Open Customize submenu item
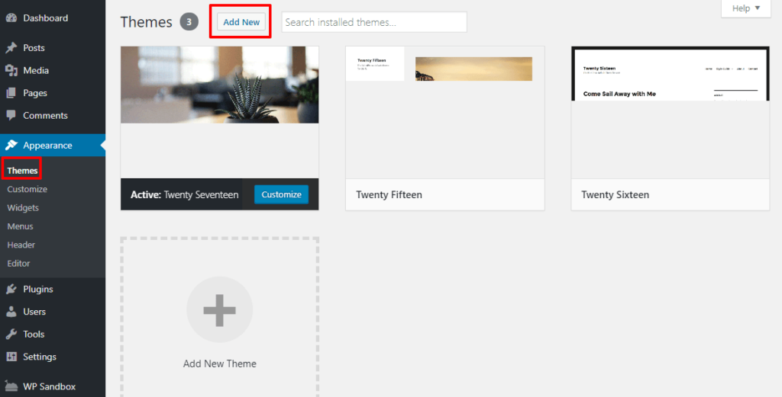The width and height of the screenshot is (782, 397). coord(27,189)
